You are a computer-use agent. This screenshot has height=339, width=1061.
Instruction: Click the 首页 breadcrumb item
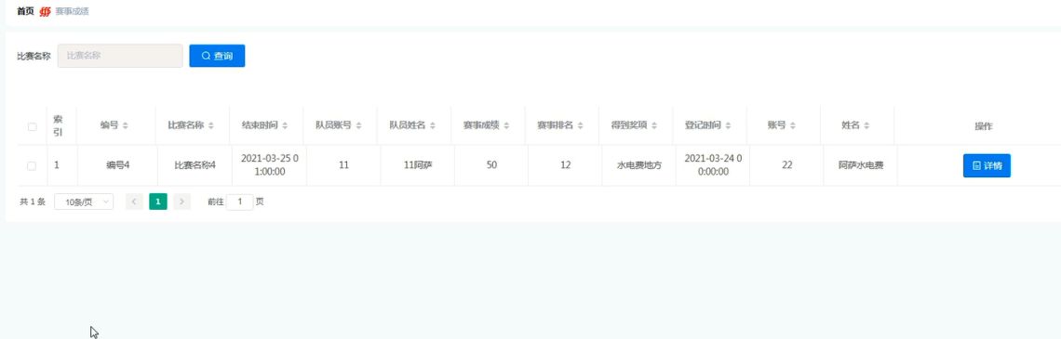(26, 11)
